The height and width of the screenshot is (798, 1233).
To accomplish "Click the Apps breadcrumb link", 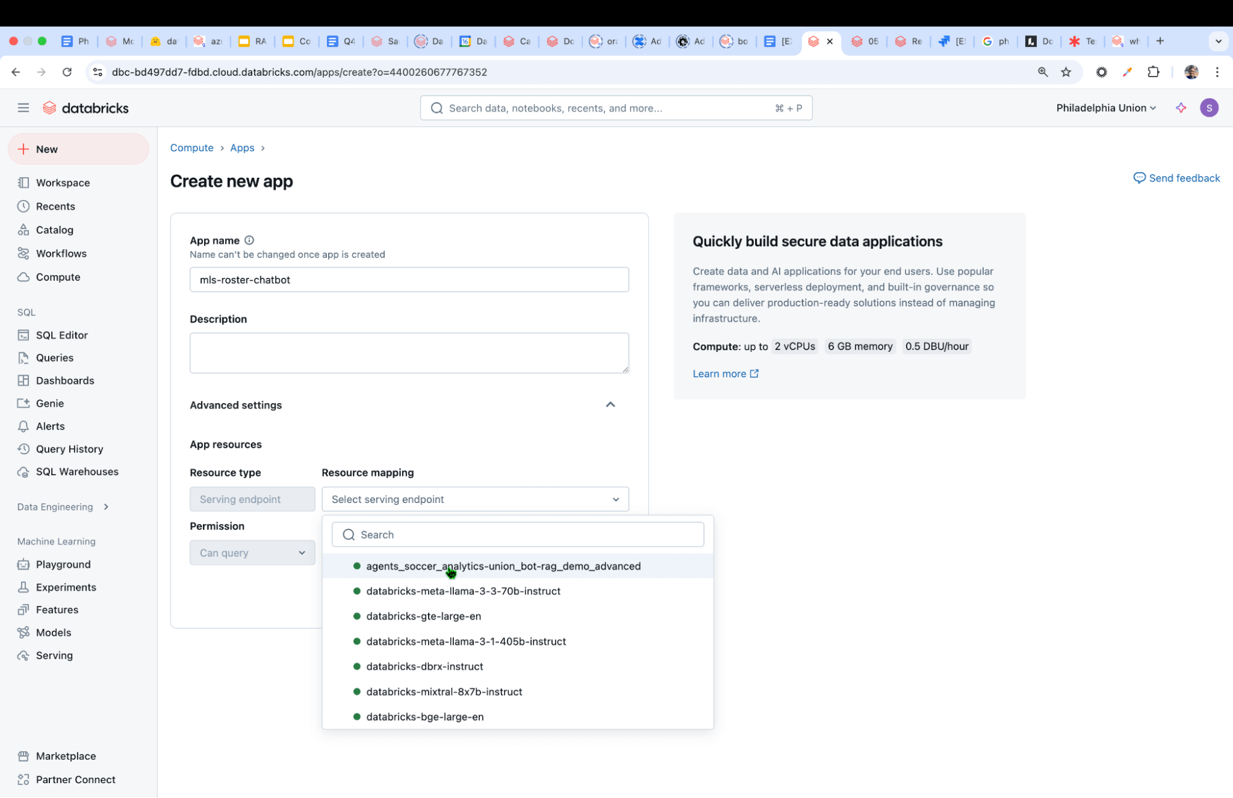I will (x=242, y=148).
